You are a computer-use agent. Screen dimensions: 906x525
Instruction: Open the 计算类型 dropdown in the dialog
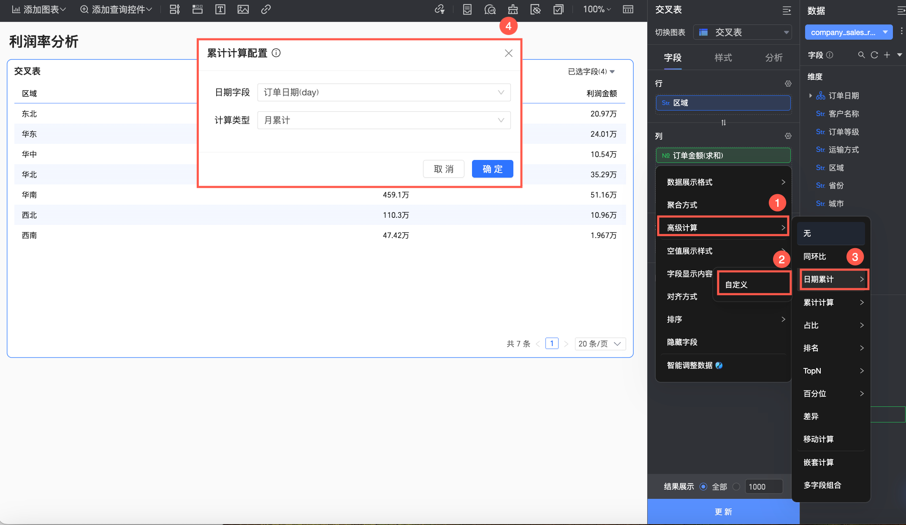coord(384,120)
